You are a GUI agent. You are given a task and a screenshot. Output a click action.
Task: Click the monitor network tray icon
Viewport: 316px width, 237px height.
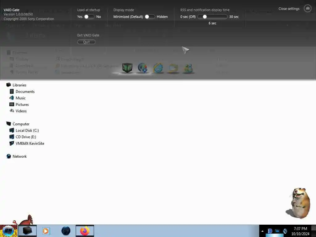277,231
